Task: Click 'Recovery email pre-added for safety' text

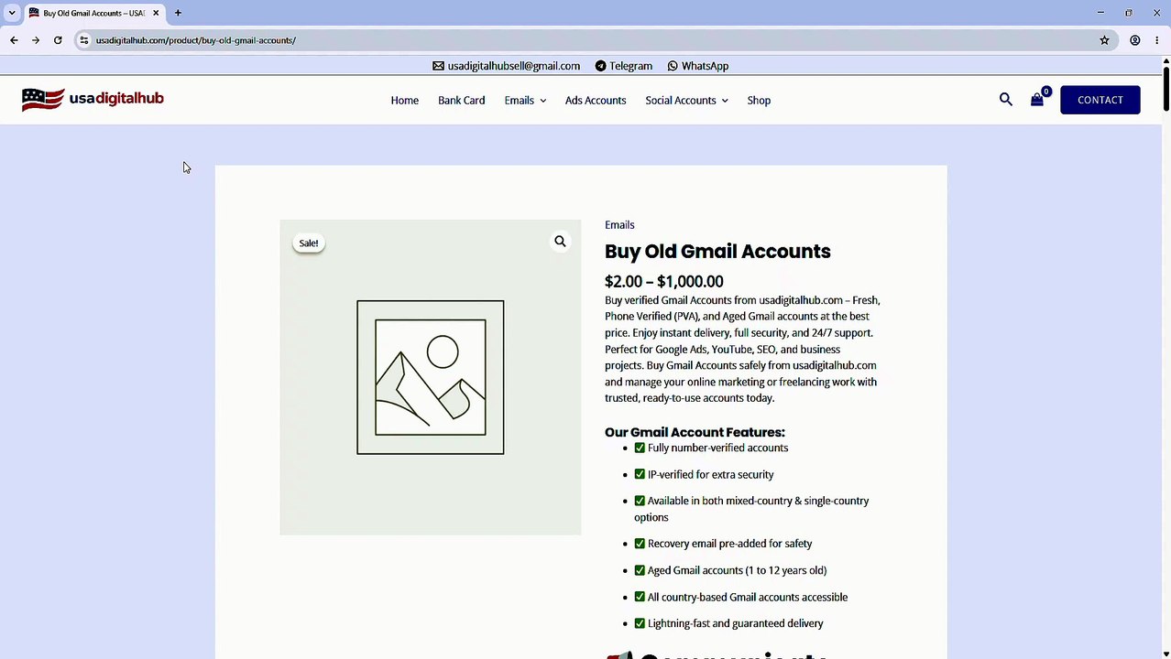Action: pos(729,544)
